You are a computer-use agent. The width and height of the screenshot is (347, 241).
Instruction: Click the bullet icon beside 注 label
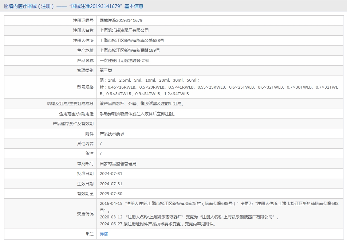[87, 234]
